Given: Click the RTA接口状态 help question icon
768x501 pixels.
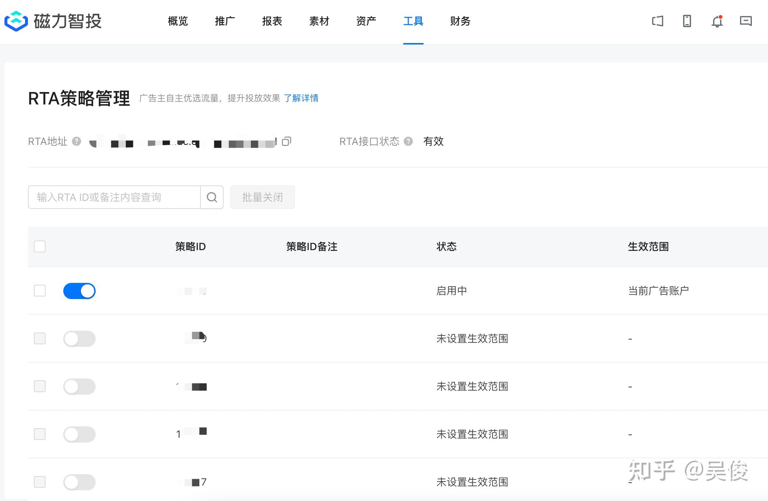Looking at the screenshot, I should point(408,141).
